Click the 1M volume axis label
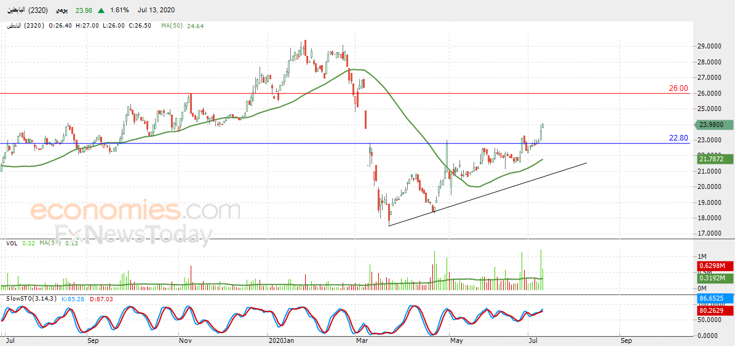The height and width of the screenshot is (346, 735). (x=702, y=256)
